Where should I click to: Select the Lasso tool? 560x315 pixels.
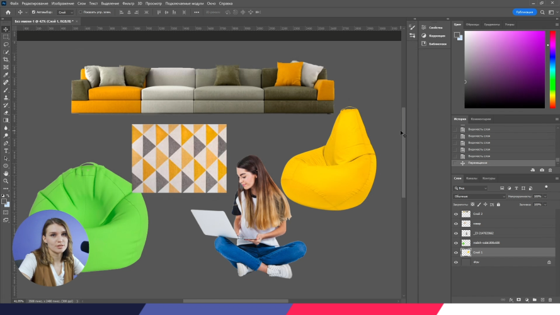pyautogui.click(x=6, y=45)
